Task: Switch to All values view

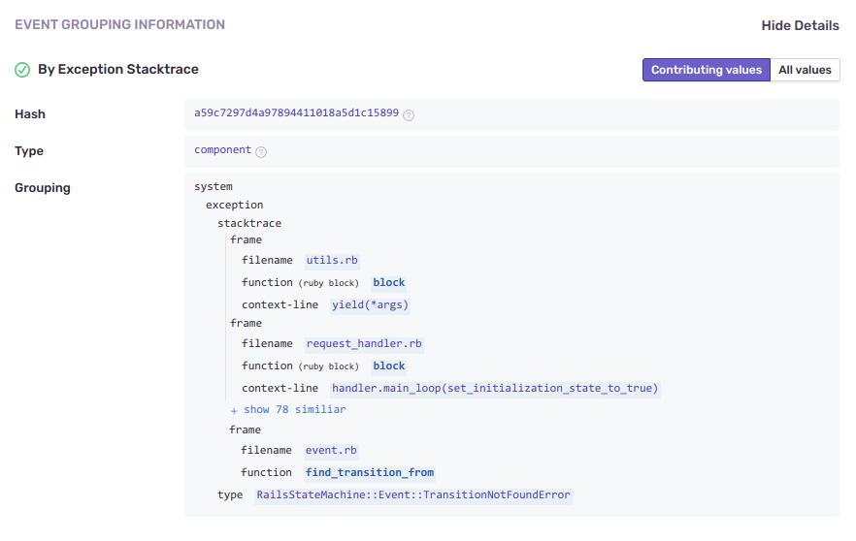Action: 805,70
